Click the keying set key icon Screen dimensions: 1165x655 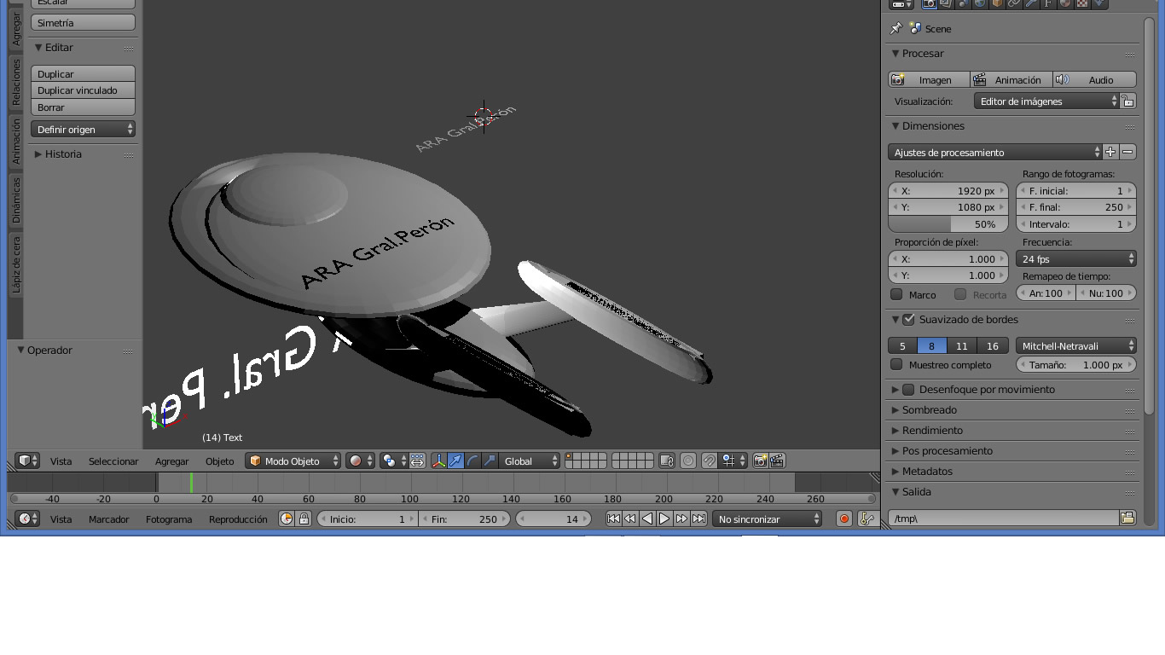[867, 519]
